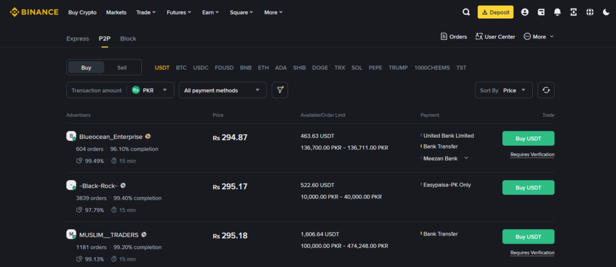The width and height of the screenshot is (616, 267).
Task: Click -Black-Rock- avatar icon
Action: [x=71, y=185]
